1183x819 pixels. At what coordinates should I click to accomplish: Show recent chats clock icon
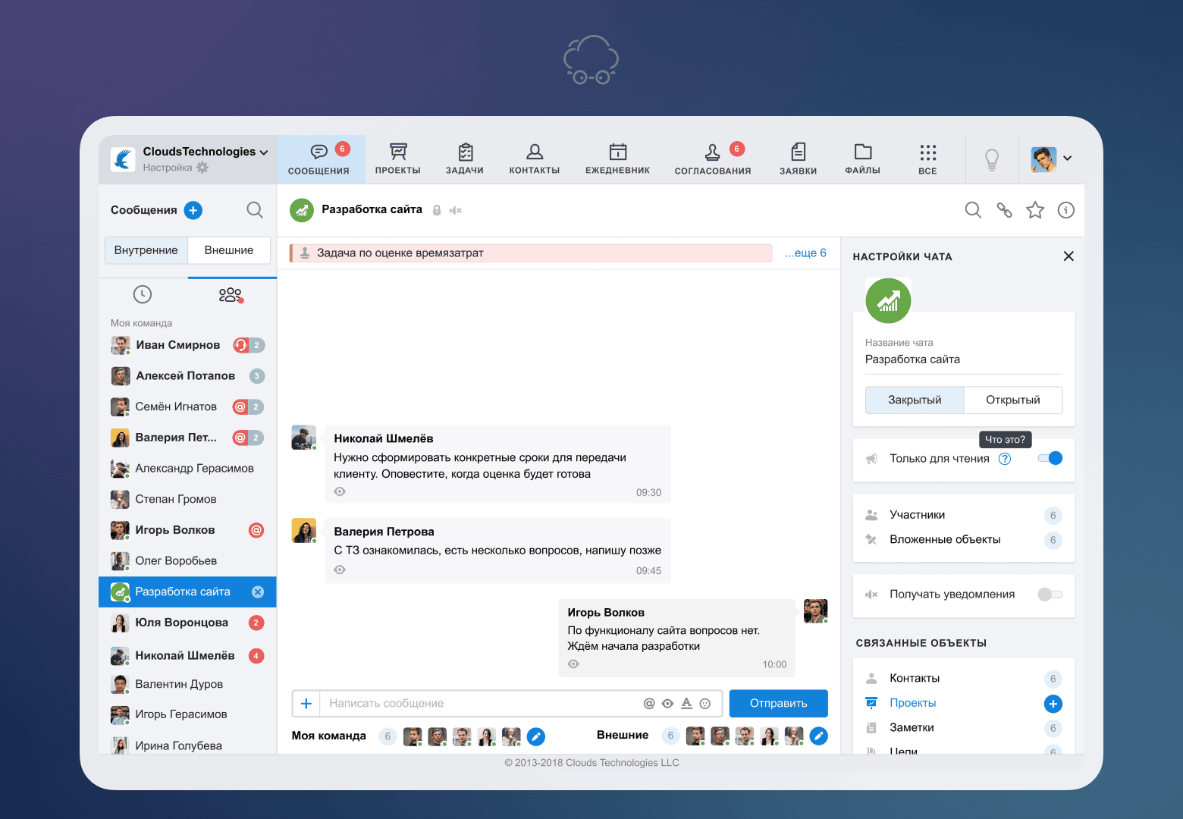pos(143,294)
